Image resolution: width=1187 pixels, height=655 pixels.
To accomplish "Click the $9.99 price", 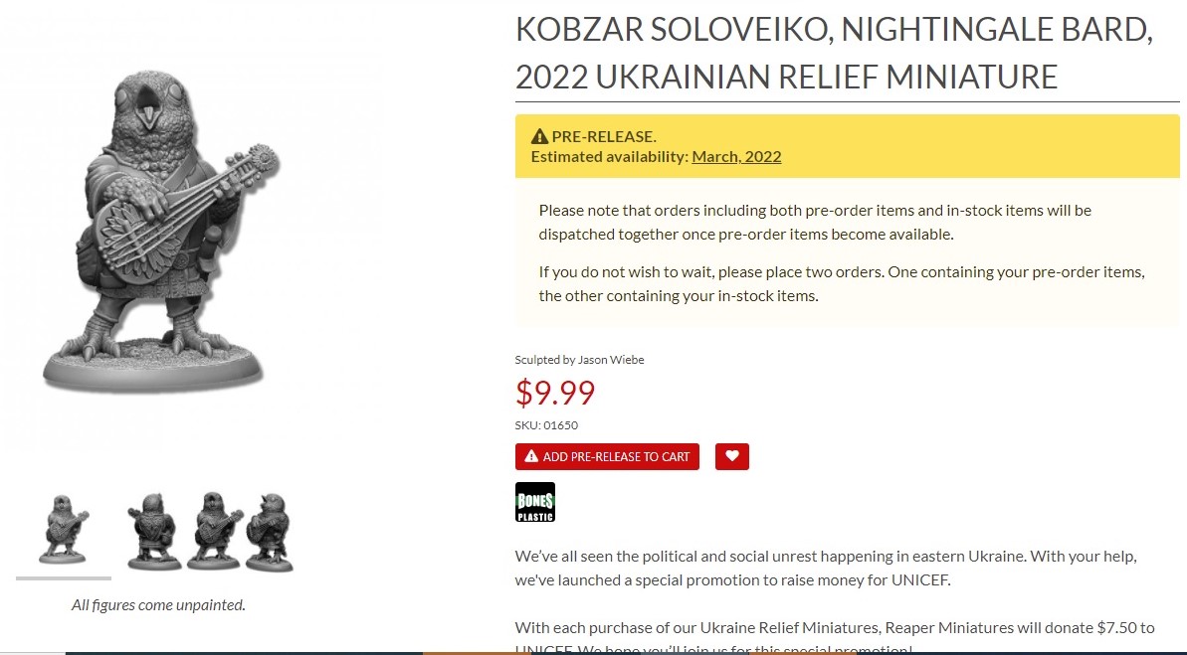I will point(555,394).
